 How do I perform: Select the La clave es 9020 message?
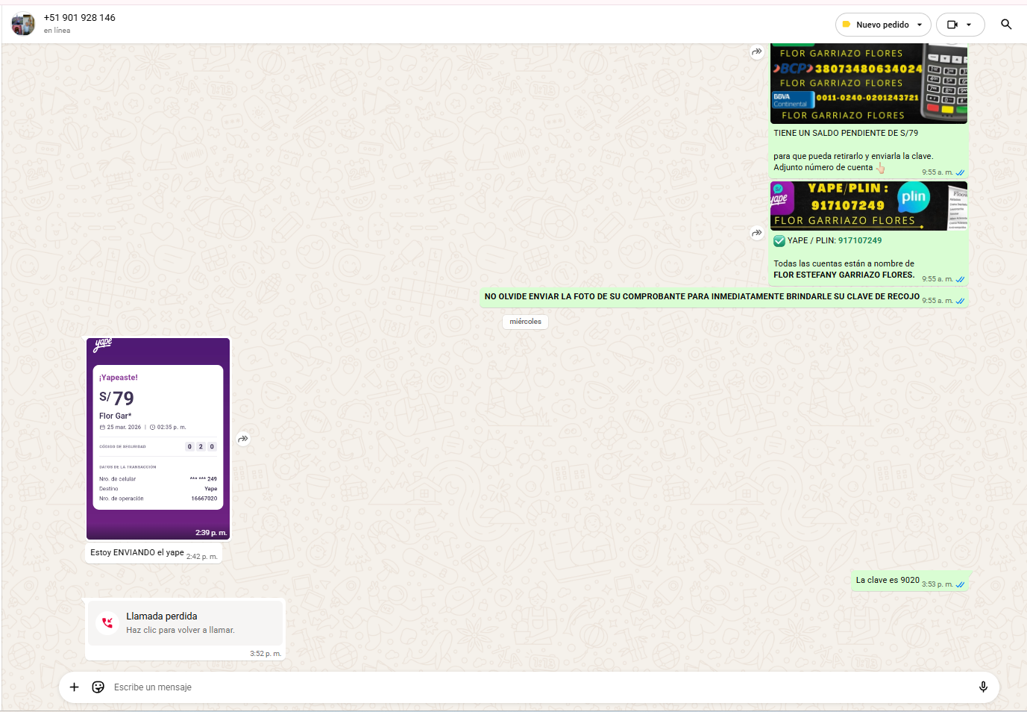tap(887, 580)
